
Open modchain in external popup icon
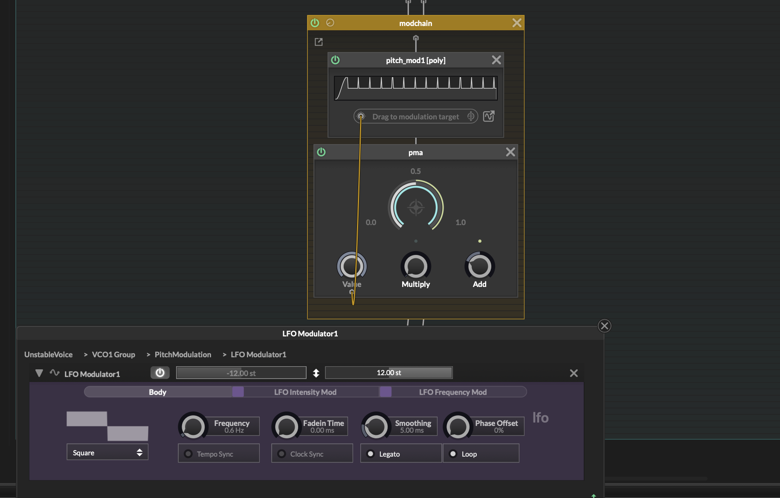click(x=319, y=42)
